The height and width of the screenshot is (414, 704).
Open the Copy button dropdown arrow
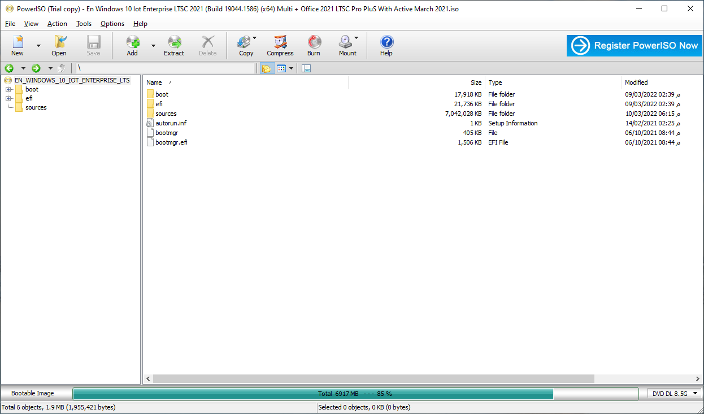pyautogui.click(x=254, y=38)
